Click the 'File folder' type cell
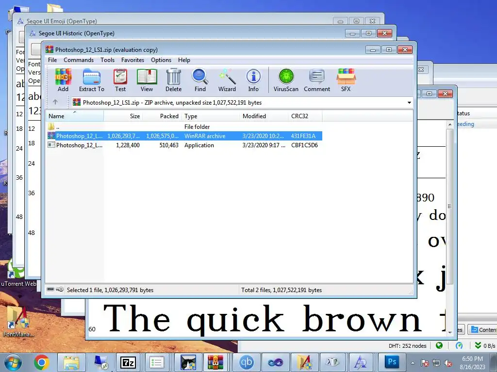This screenshot has width=497, height=372. [x=197, y=127]
